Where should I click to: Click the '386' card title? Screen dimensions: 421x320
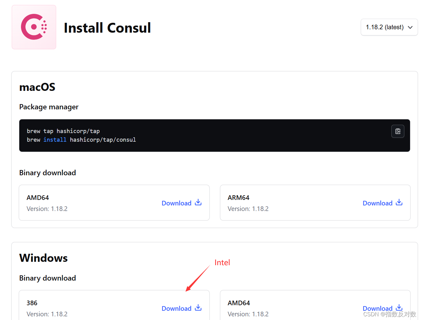32,303
